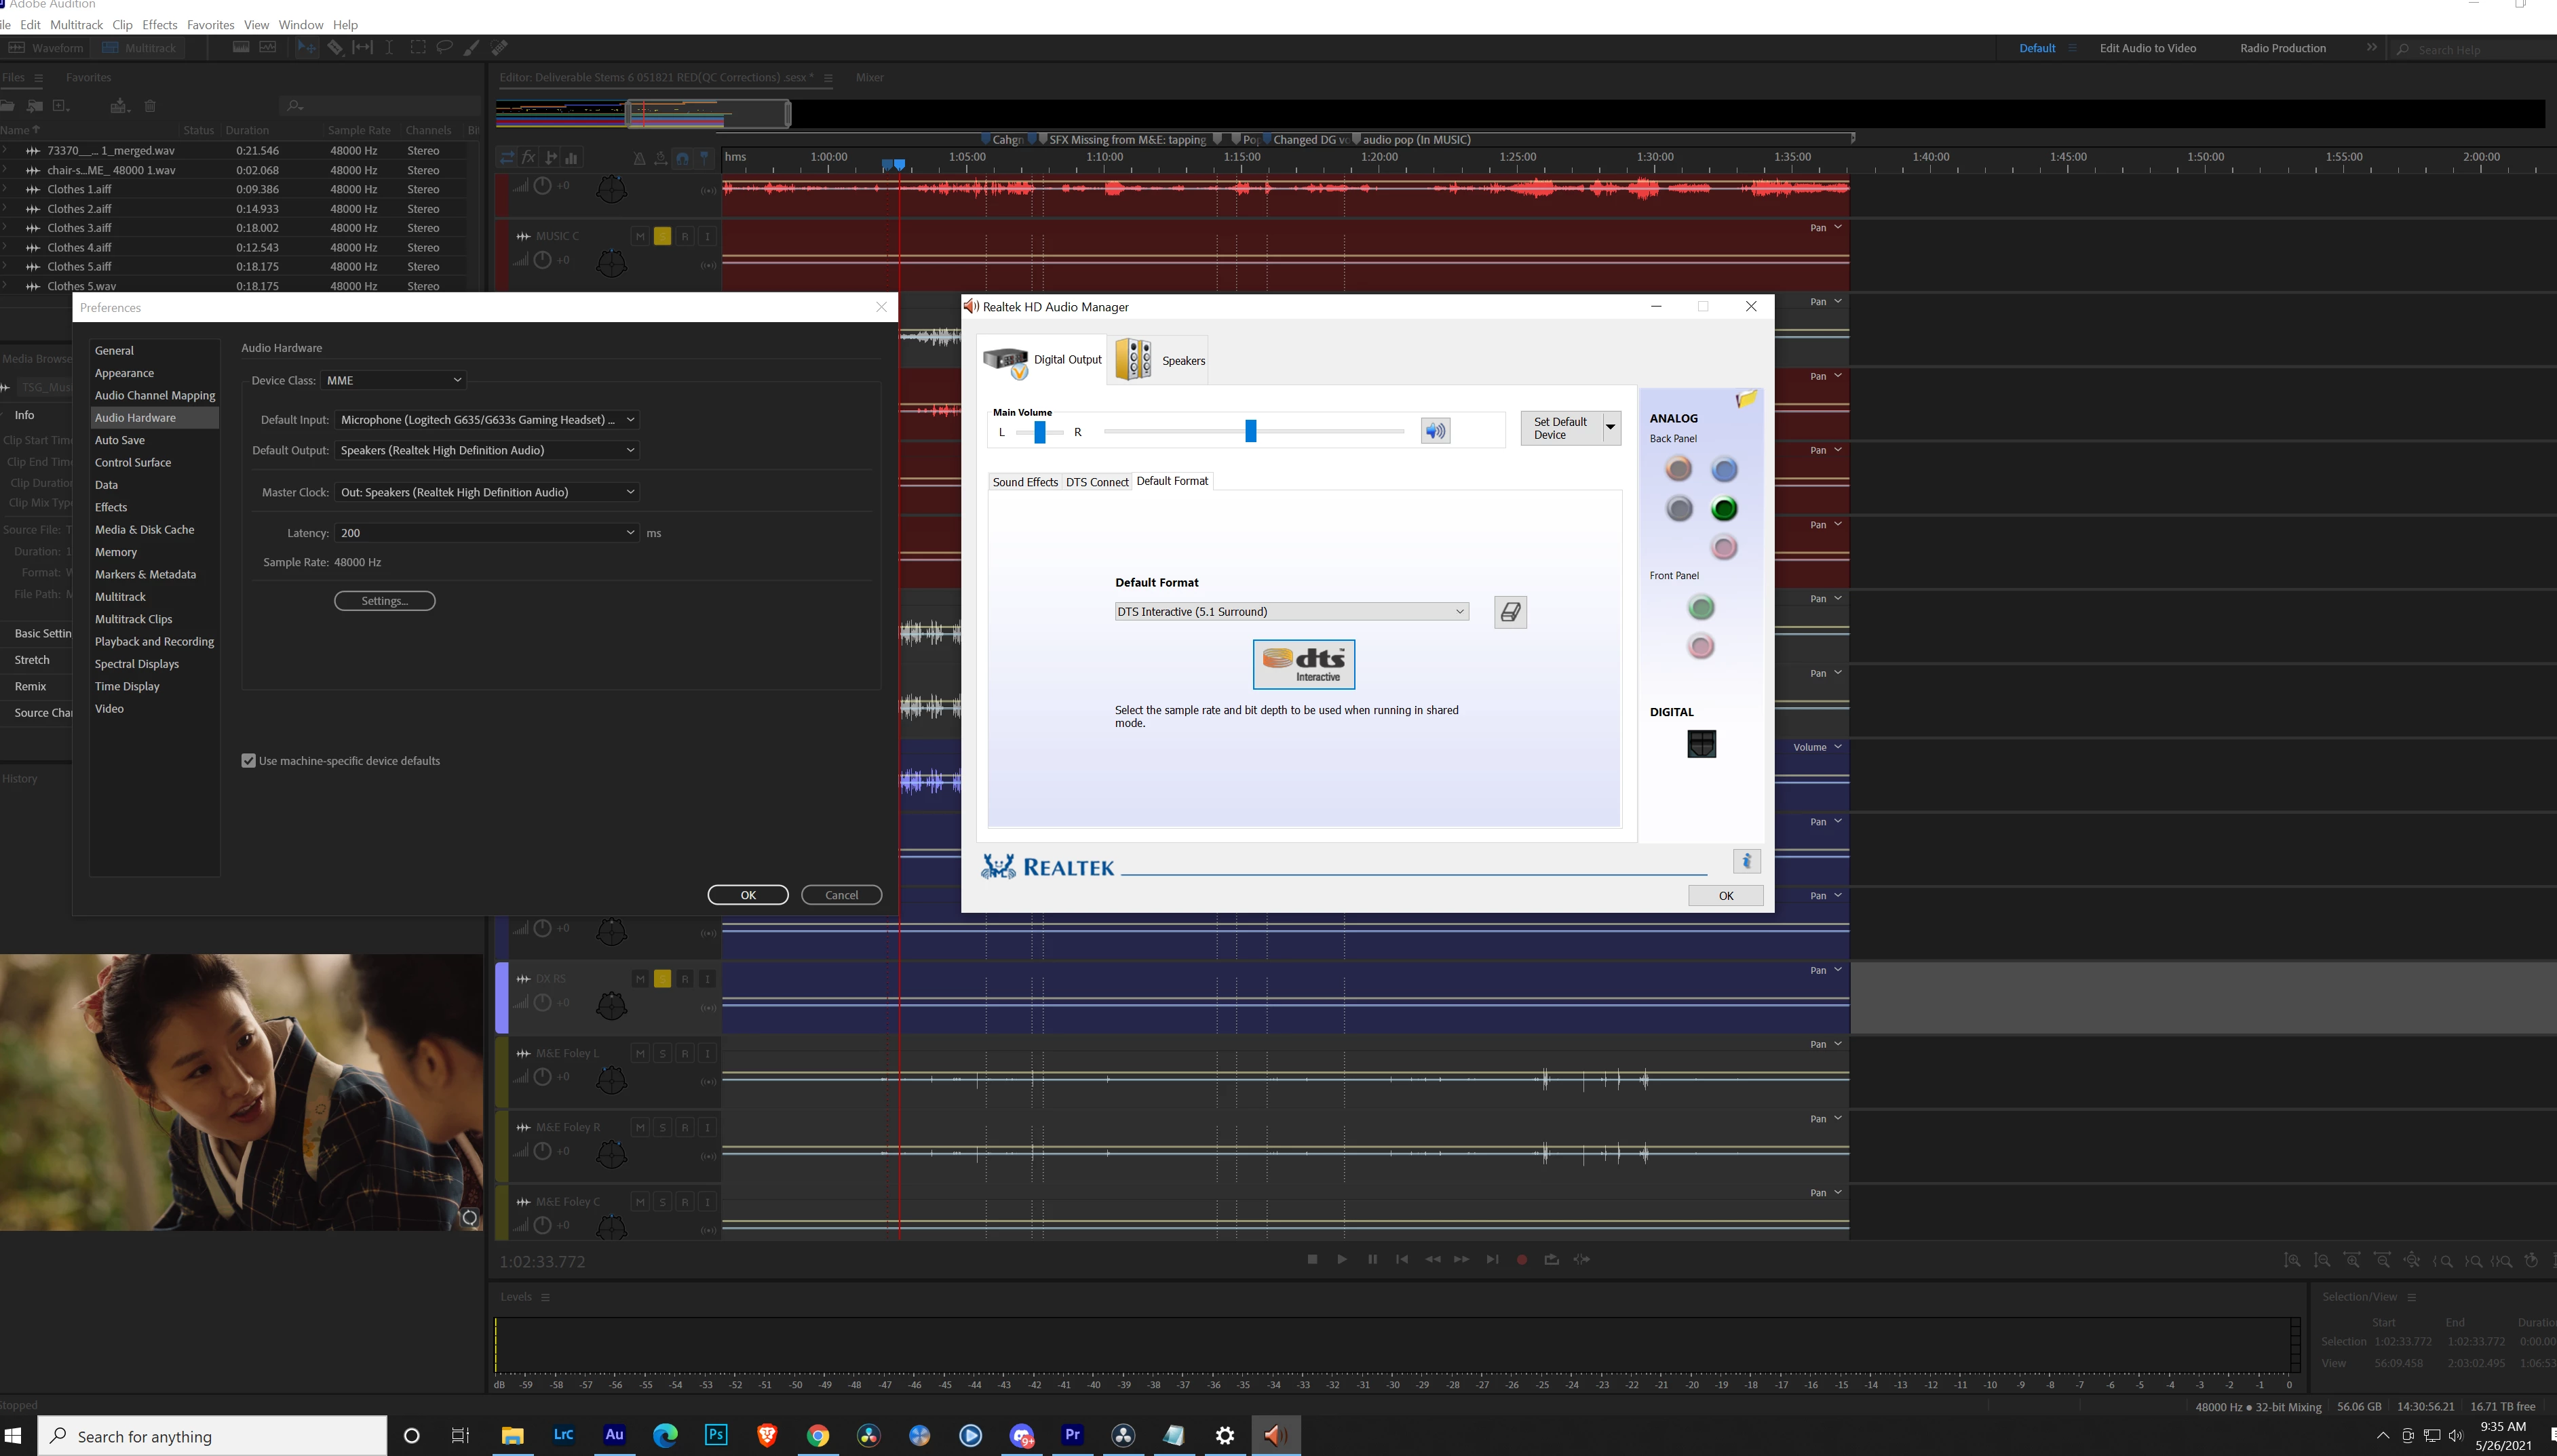Click the green back panel audio jack
The width and height of the screenshot is (2557, 1456).
tap(1724, 509)
